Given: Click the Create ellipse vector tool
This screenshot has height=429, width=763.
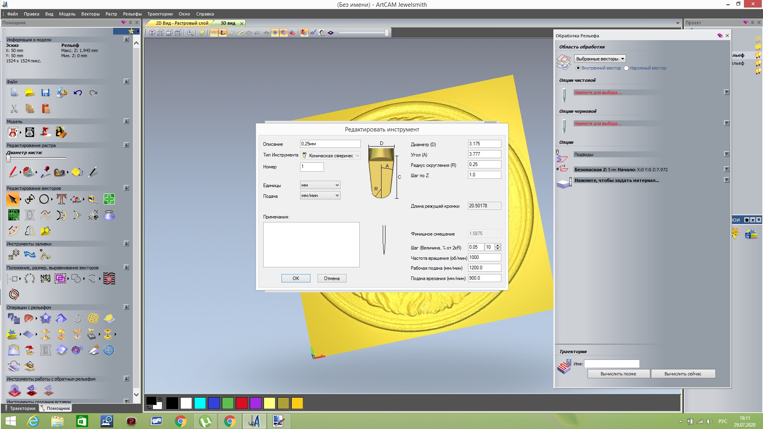Looking at the screenshot, I should (x=44, y=199).
